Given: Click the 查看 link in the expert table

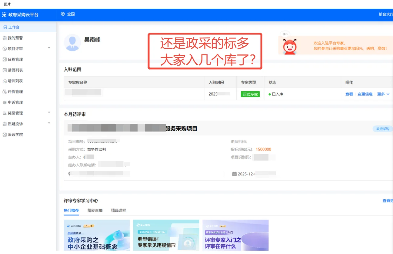Looking at the screenshot, I should pyautogui.click(x=349, y=94).
